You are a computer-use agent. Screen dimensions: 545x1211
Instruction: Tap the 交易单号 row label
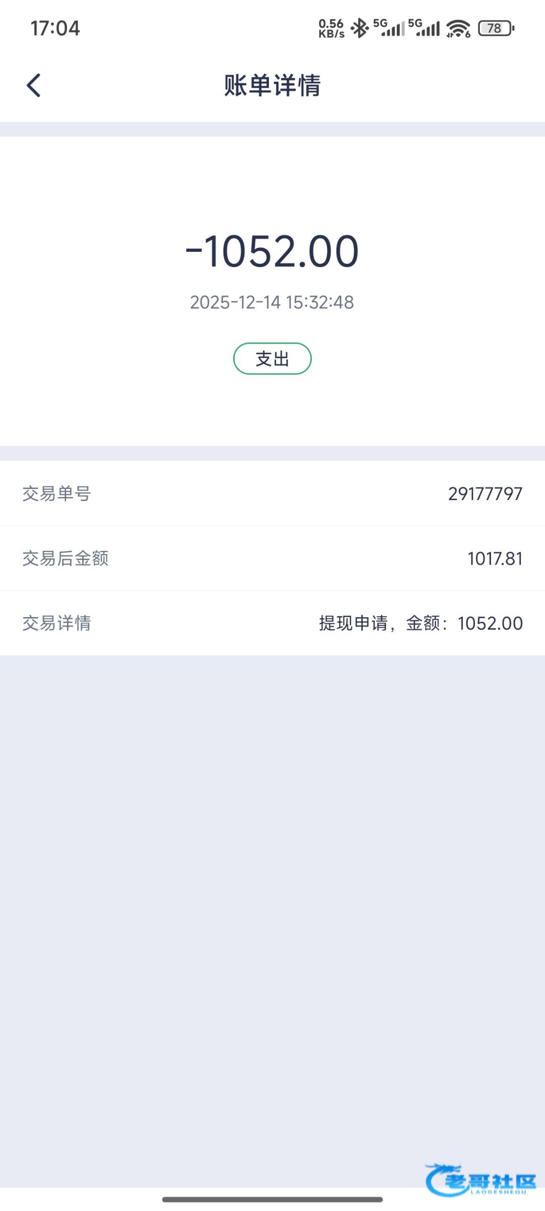[x=57, y=493]
